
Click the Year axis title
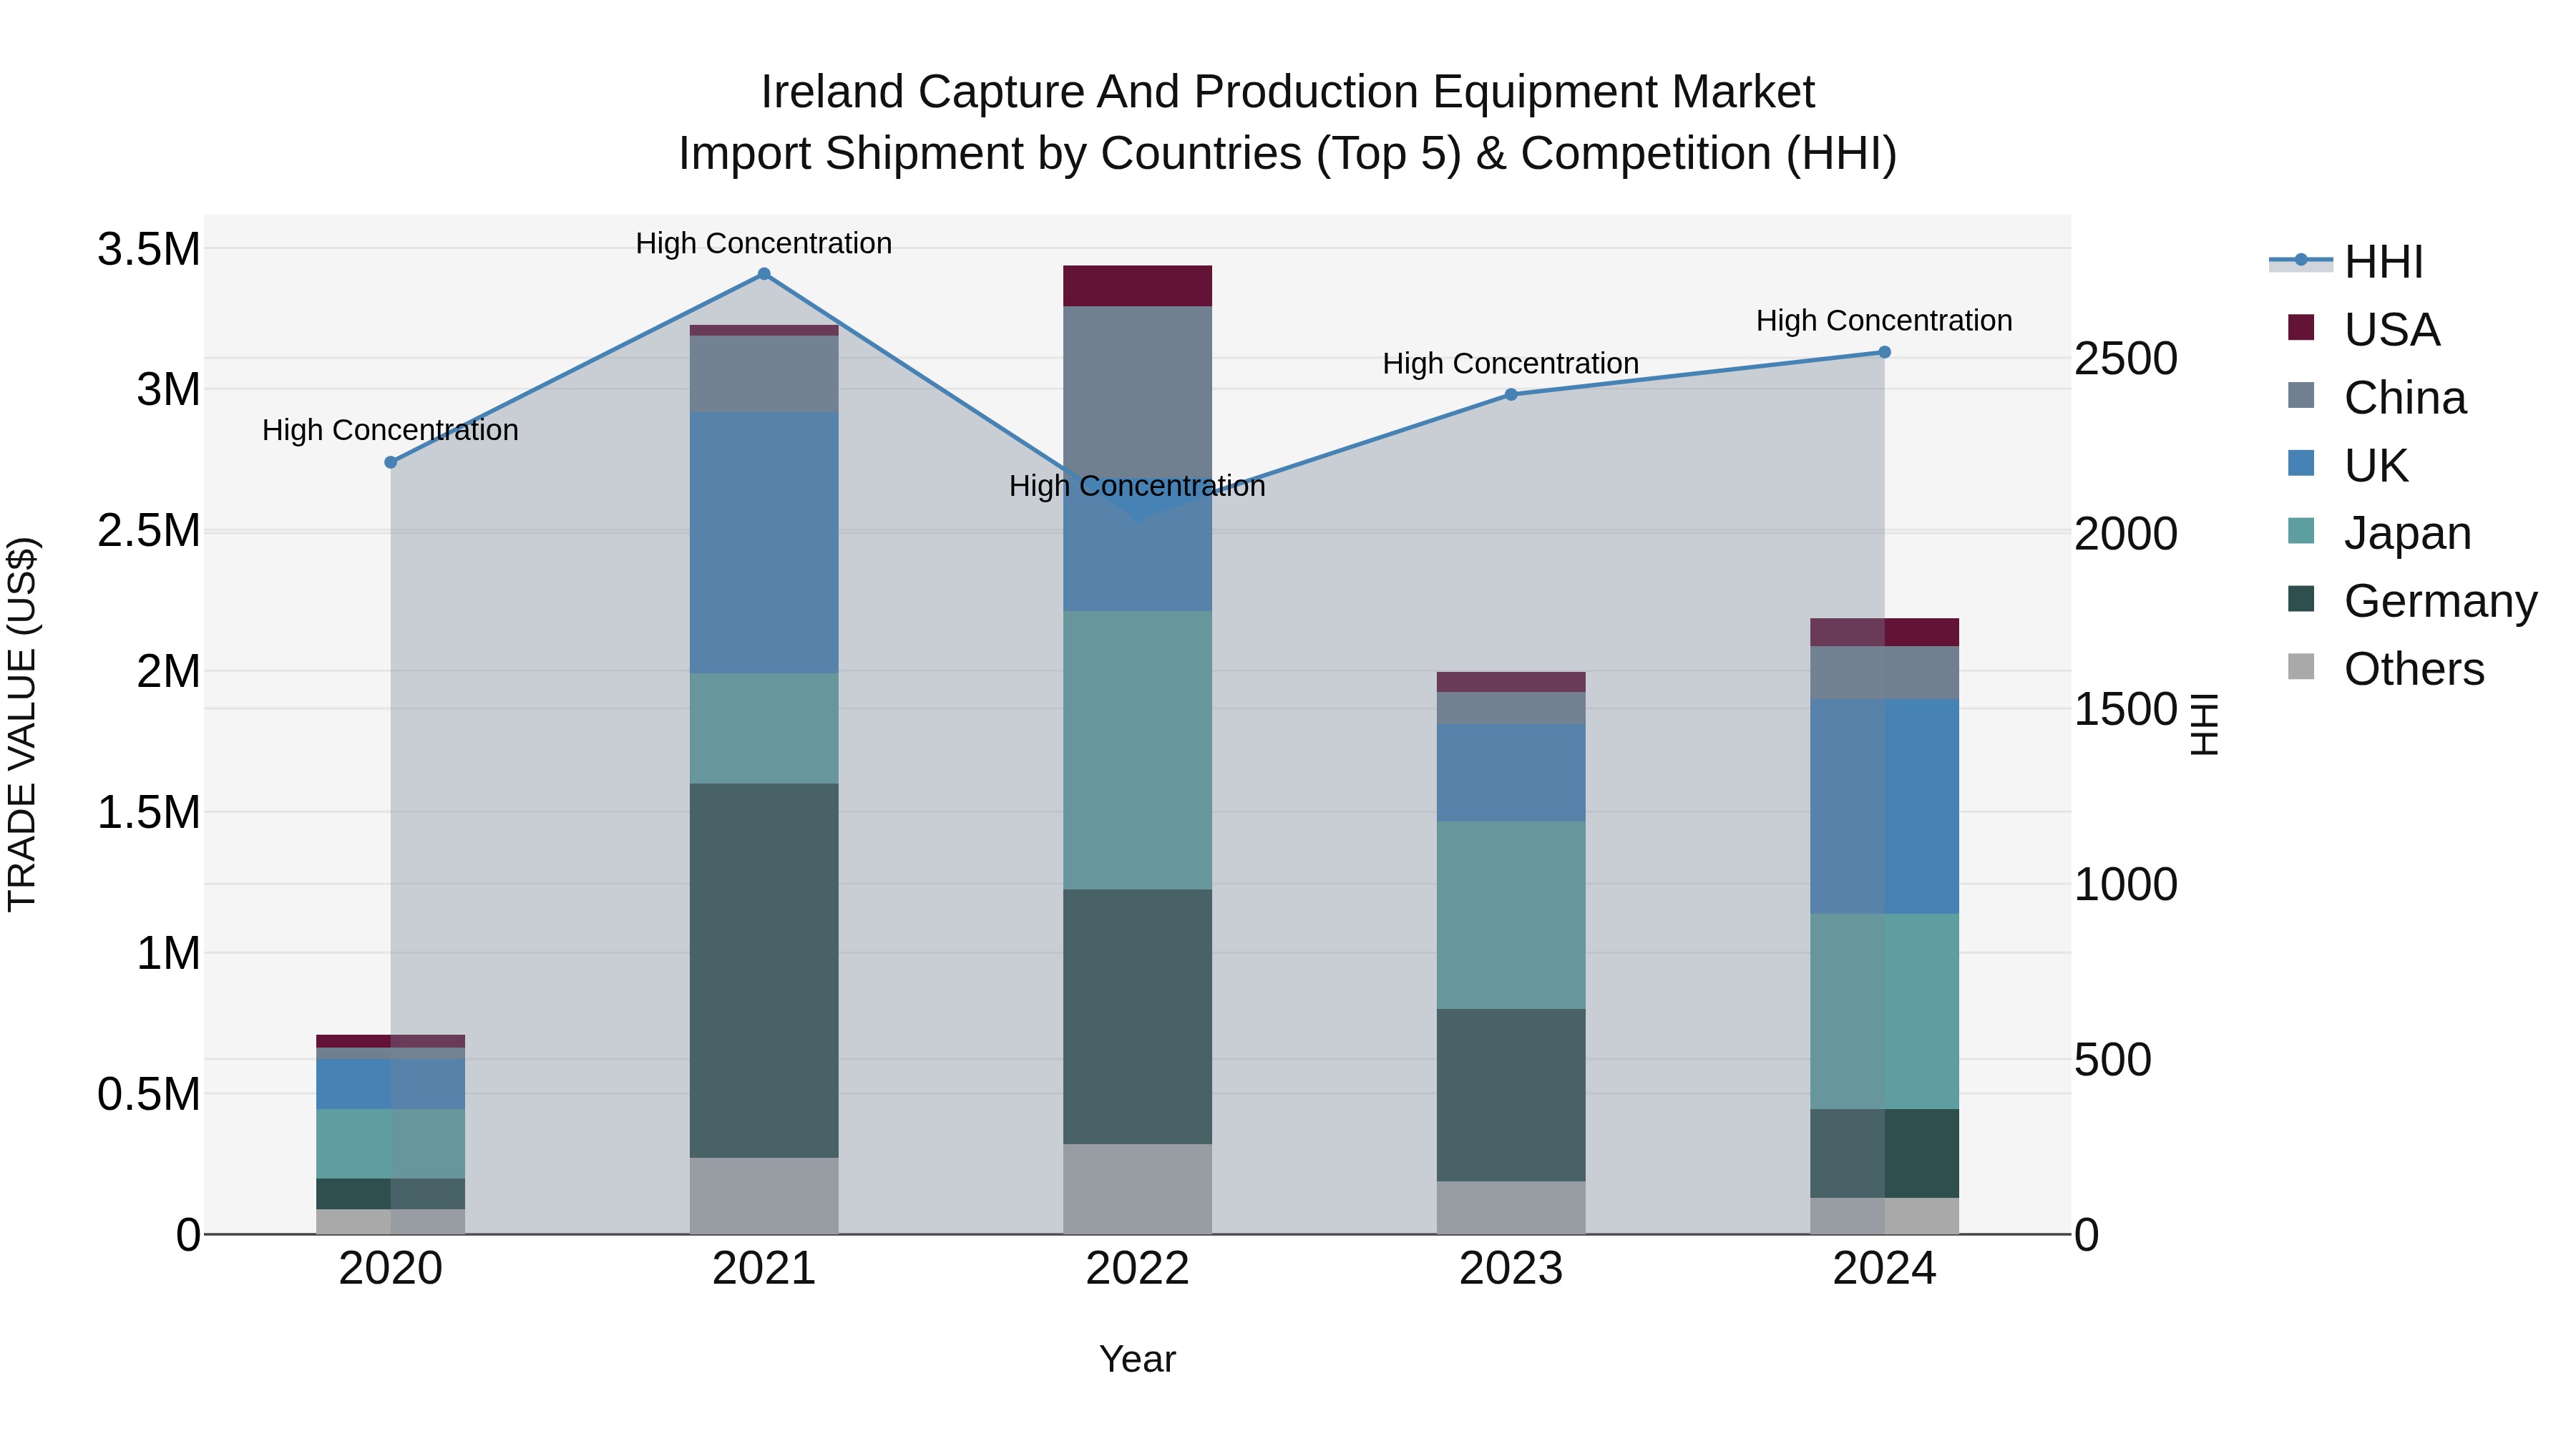[x=1137, y=1359]
